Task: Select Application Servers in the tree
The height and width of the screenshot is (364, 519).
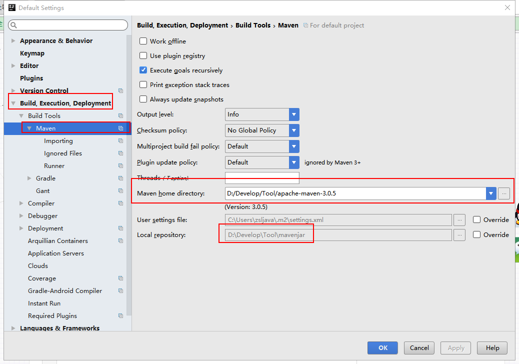Action: 56,253
